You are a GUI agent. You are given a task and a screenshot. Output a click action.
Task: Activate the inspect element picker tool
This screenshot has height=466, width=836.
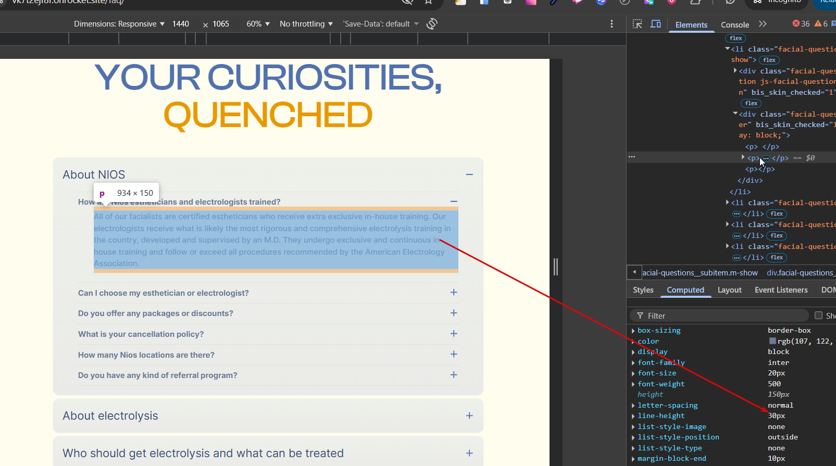(637, 24)
